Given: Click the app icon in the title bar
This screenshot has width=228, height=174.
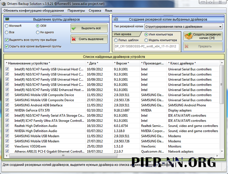Looking at the screenshot, I should [3, 3].
